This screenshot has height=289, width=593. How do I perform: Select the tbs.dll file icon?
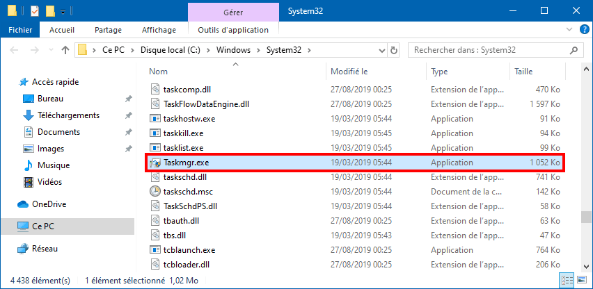tap(155, 235)
